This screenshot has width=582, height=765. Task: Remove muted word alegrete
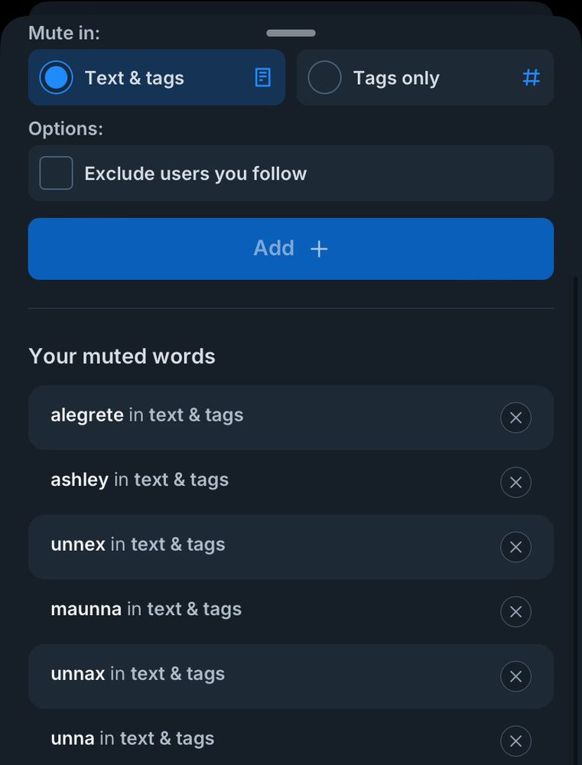pyautogui.click(x=515, y=418)
